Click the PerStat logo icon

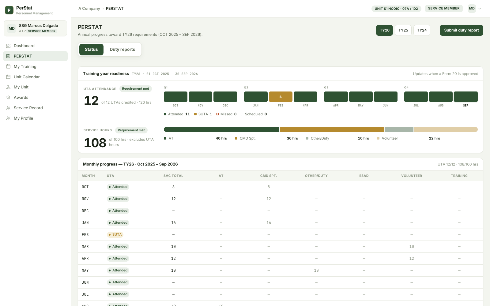pyautogui.click(x=9, y=10)
